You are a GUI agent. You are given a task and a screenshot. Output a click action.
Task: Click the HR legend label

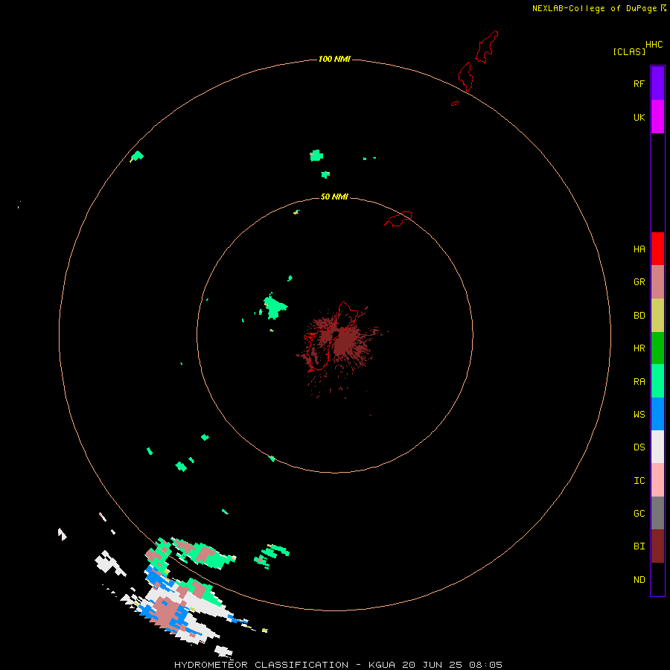(x=639, y=348)
